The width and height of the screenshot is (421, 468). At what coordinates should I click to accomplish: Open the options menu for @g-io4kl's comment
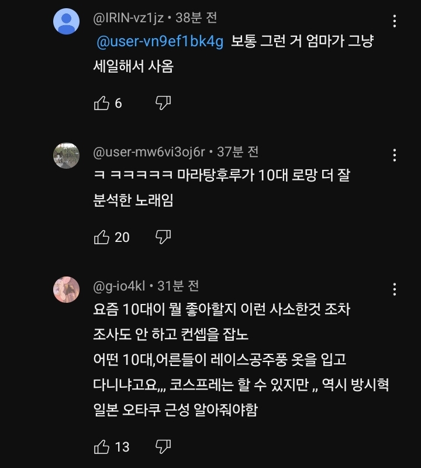point(395,289)
